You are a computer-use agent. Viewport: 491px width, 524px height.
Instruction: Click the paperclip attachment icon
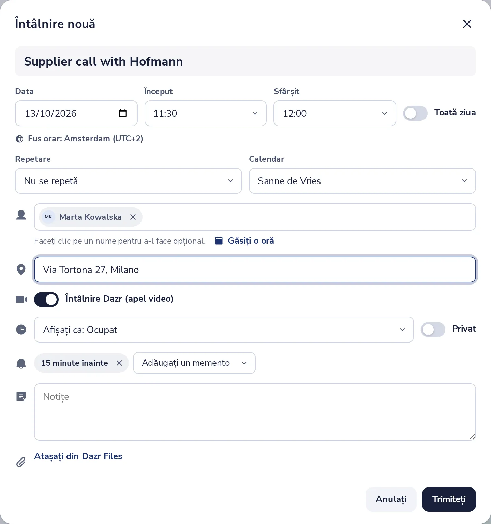coord(21,462)
